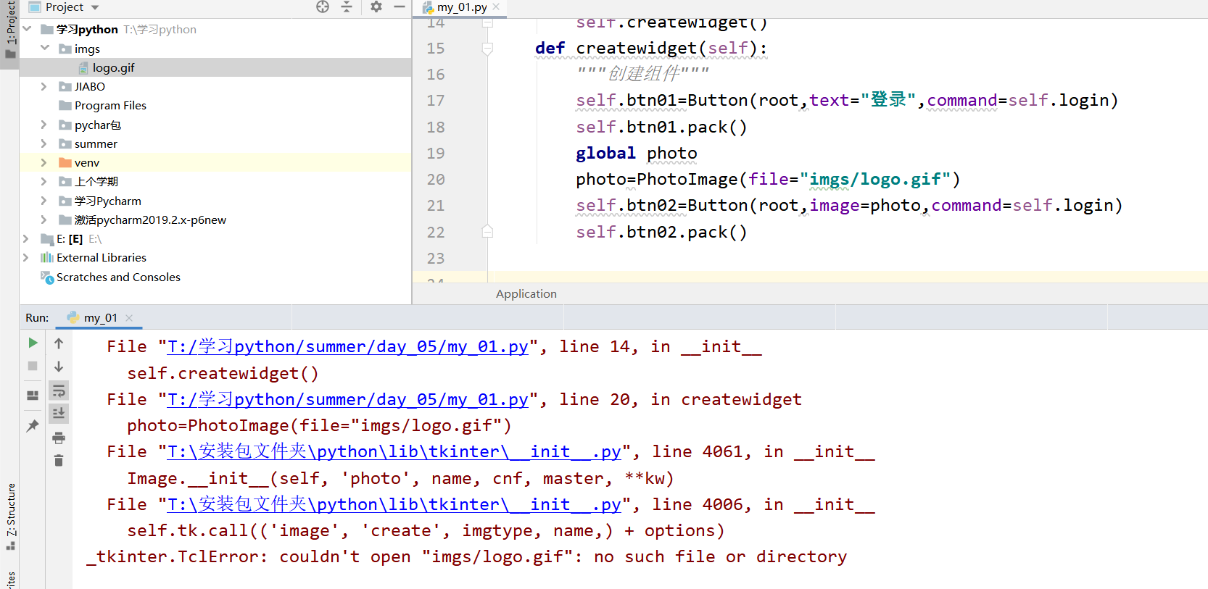
Task: Click fold end marker at line 22
Action: pyautogui.click(x=487, y=232)
